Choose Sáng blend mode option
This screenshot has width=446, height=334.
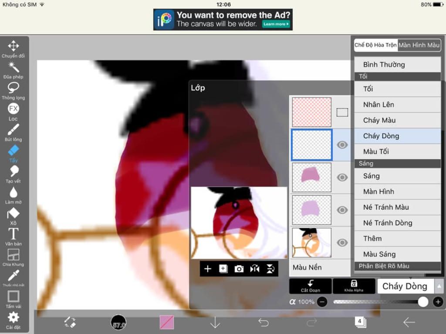tap(398, 176)
